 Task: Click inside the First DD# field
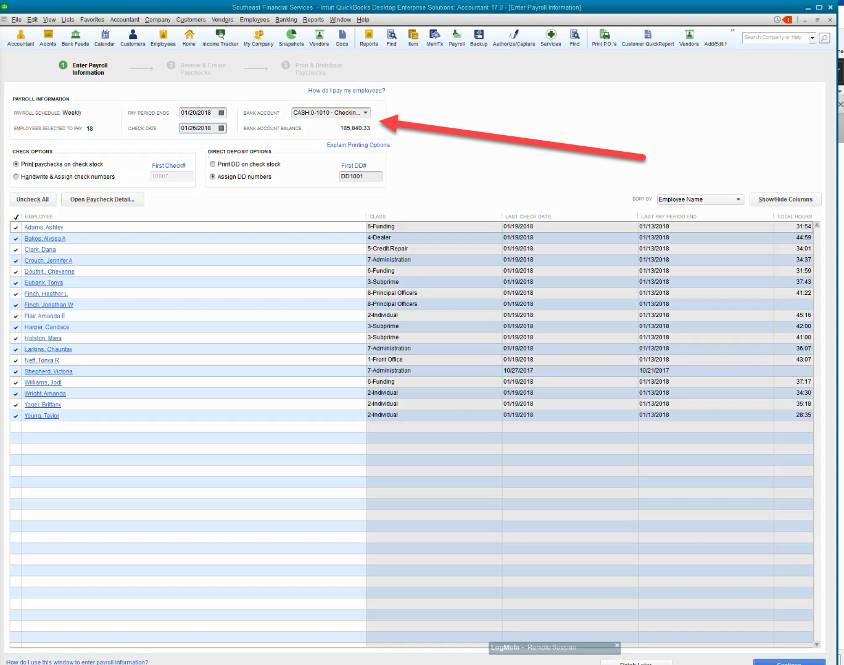[x=360, y=176]
